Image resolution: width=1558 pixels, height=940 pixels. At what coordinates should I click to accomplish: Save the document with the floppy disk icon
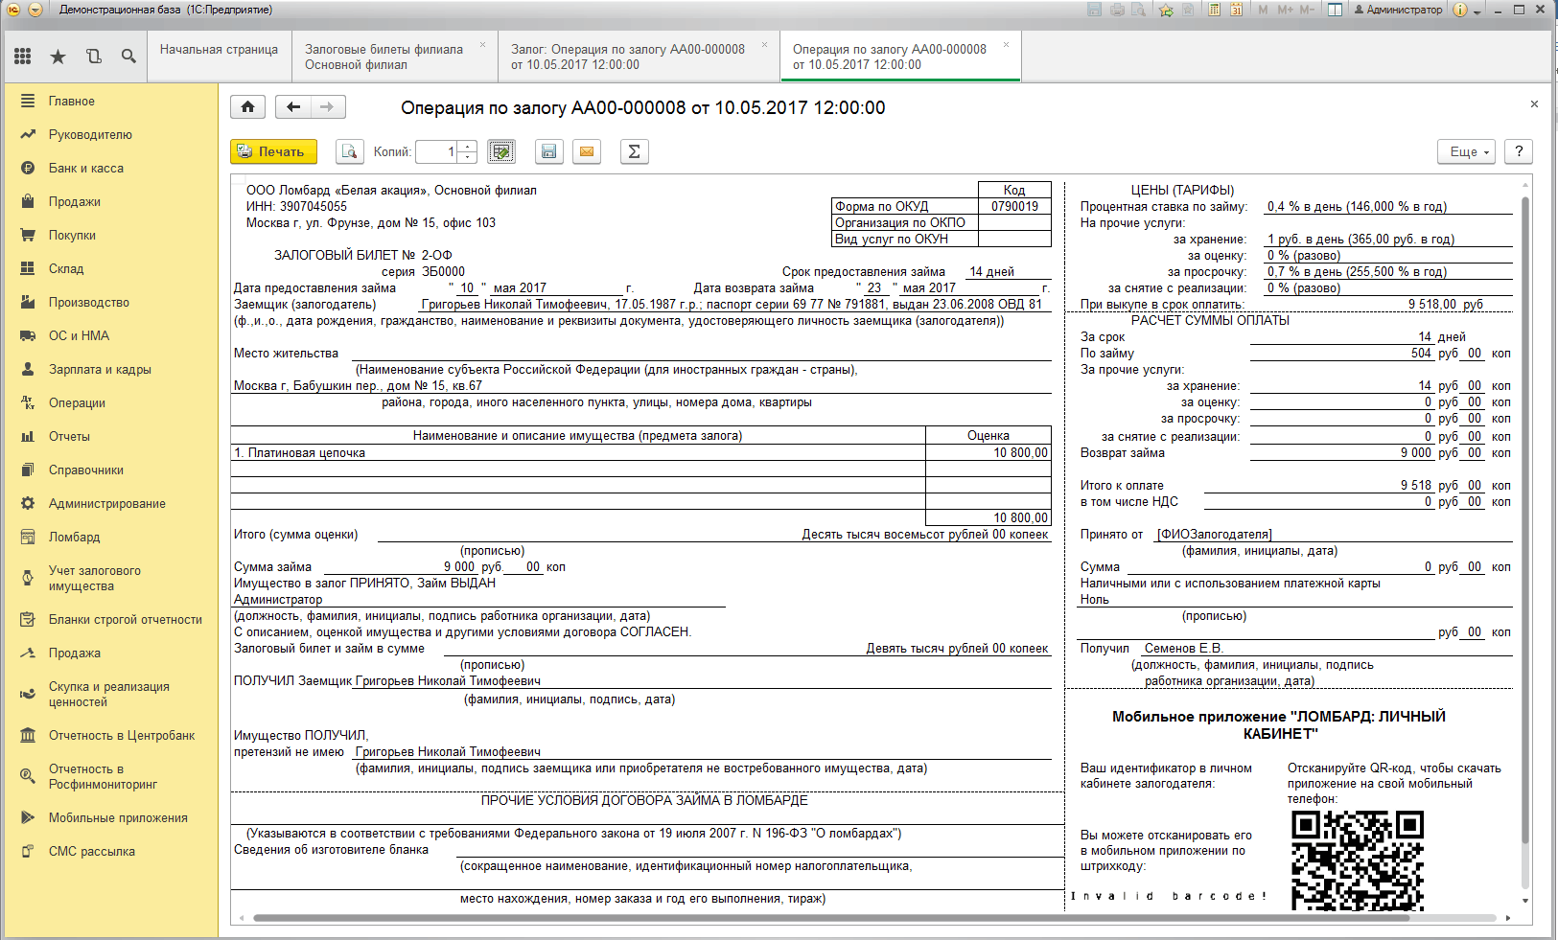click(x=548, y=151)
